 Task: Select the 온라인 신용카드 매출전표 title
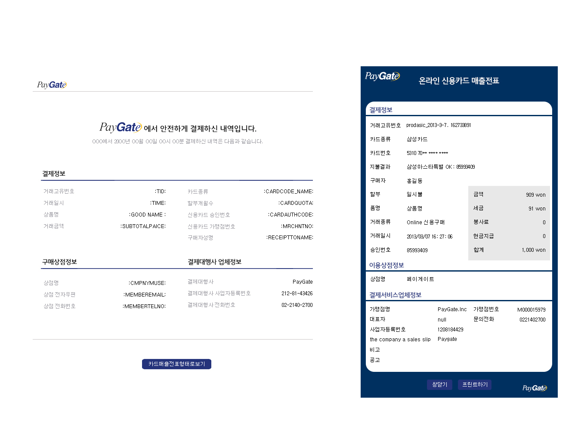click(459, 81)
